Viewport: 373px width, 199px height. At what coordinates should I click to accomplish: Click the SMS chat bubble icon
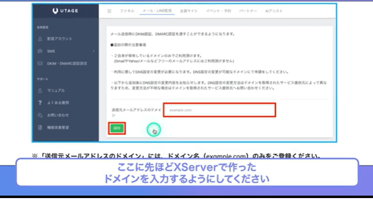pyautogui.click(x=40, y=51)
